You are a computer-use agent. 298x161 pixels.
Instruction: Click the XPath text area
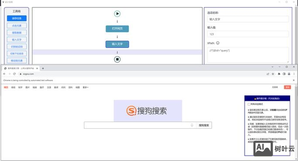[x=248, y=55]
